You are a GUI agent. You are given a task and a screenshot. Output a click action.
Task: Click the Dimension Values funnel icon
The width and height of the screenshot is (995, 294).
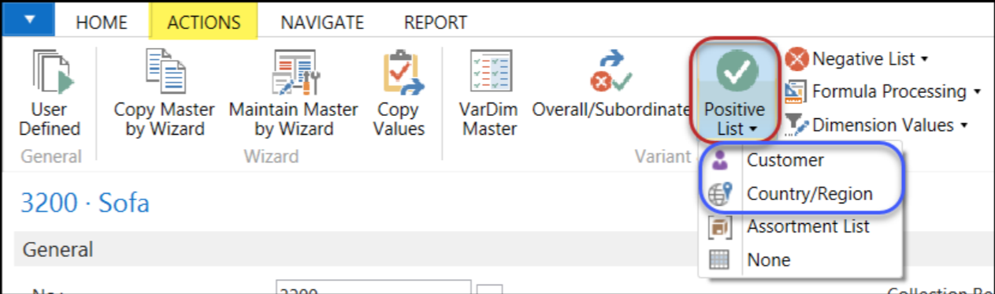pos(796,125)
